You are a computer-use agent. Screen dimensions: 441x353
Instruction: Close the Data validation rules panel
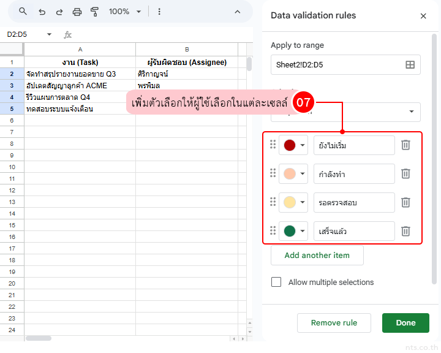click(x=423, y=16)
